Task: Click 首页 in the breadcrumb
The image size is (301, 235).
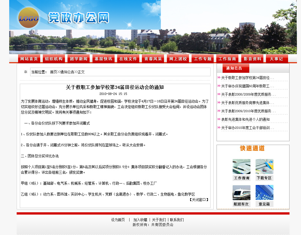Action: coord(53,72)
